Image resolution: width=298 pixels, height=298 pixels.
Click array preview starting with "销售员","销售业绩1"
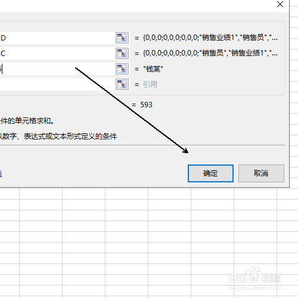(x=210, y=53)
